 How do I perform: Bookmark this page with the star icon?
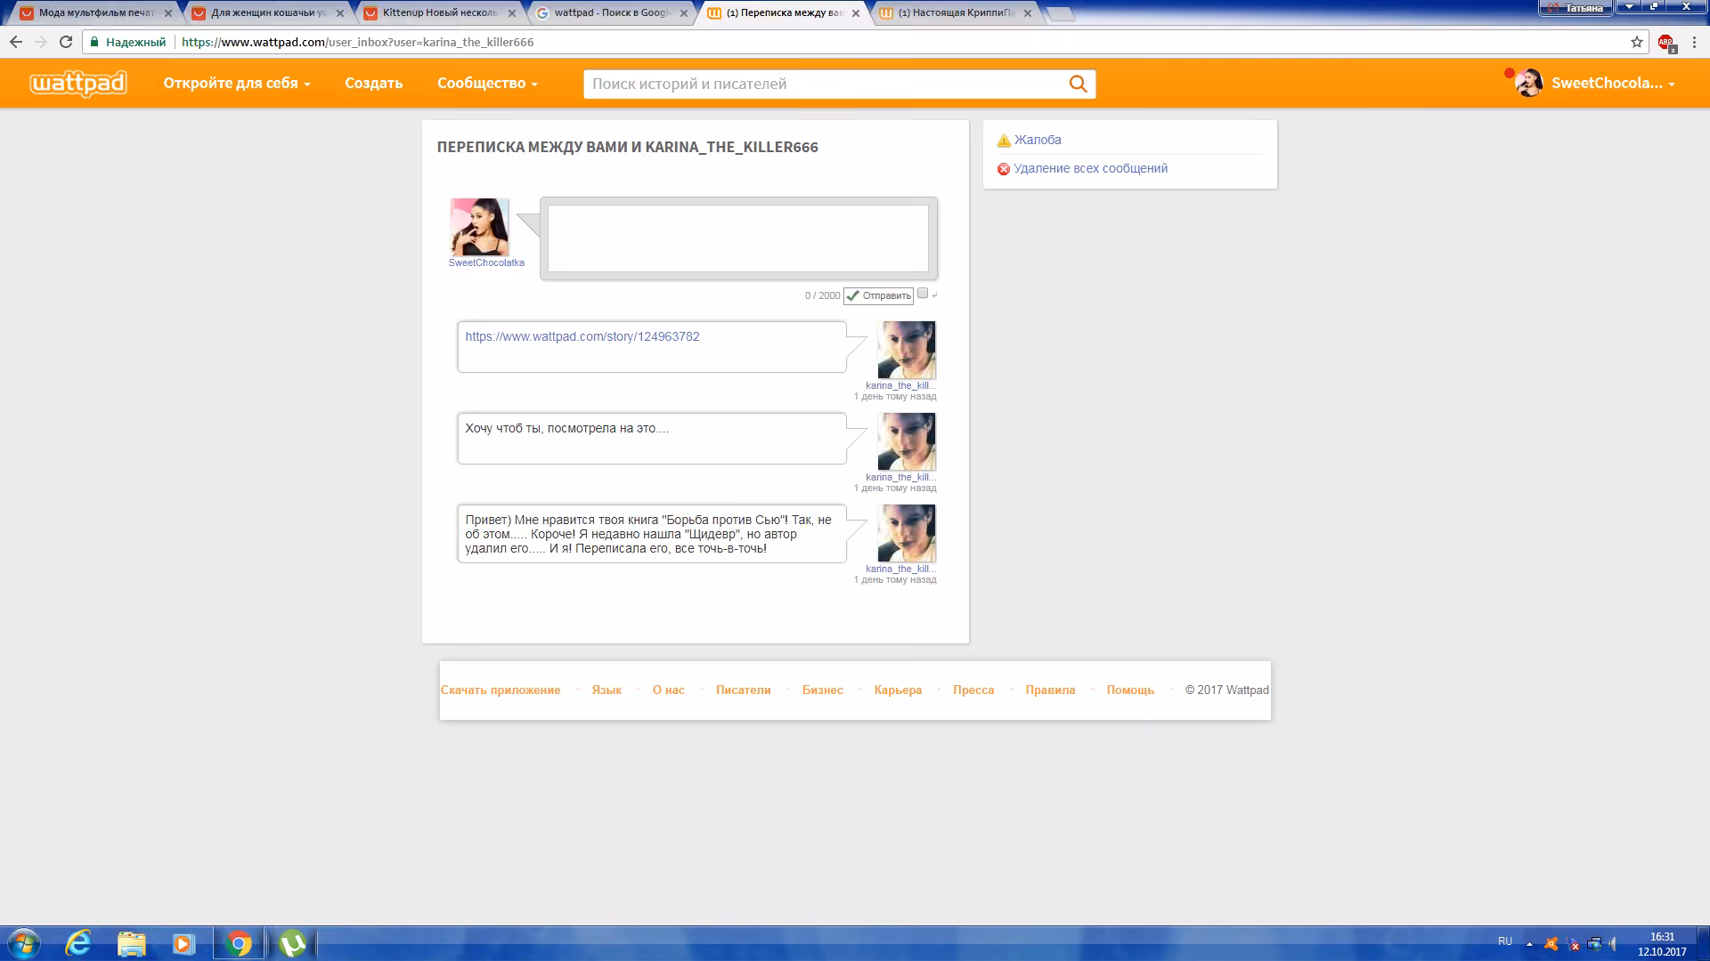[1637, 42]
